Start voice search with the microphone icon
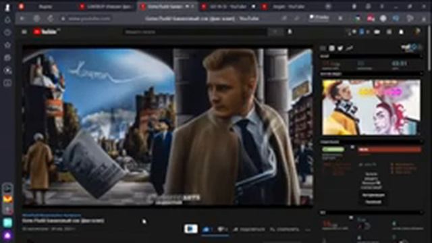 pyautogui.click(x=290, y=32)
